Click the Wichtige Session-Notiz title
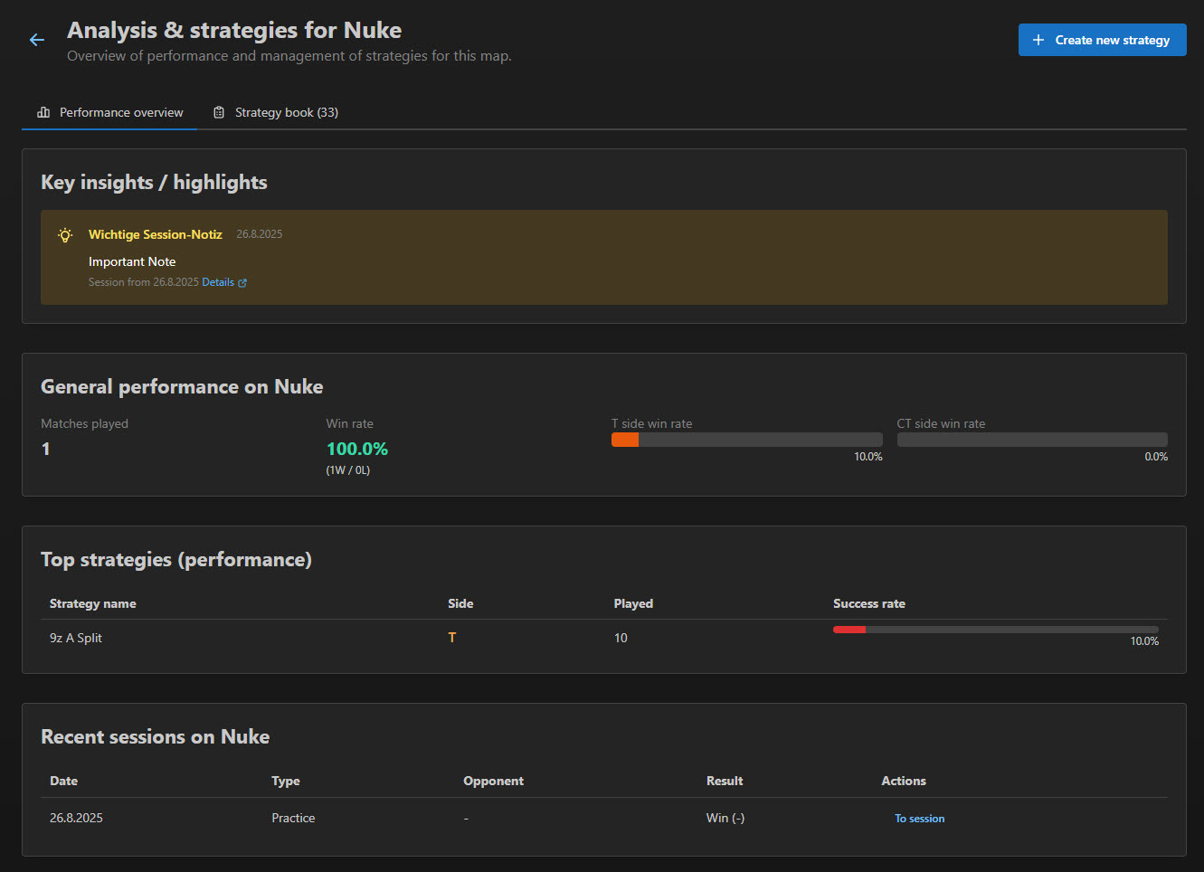 [155, 234]
